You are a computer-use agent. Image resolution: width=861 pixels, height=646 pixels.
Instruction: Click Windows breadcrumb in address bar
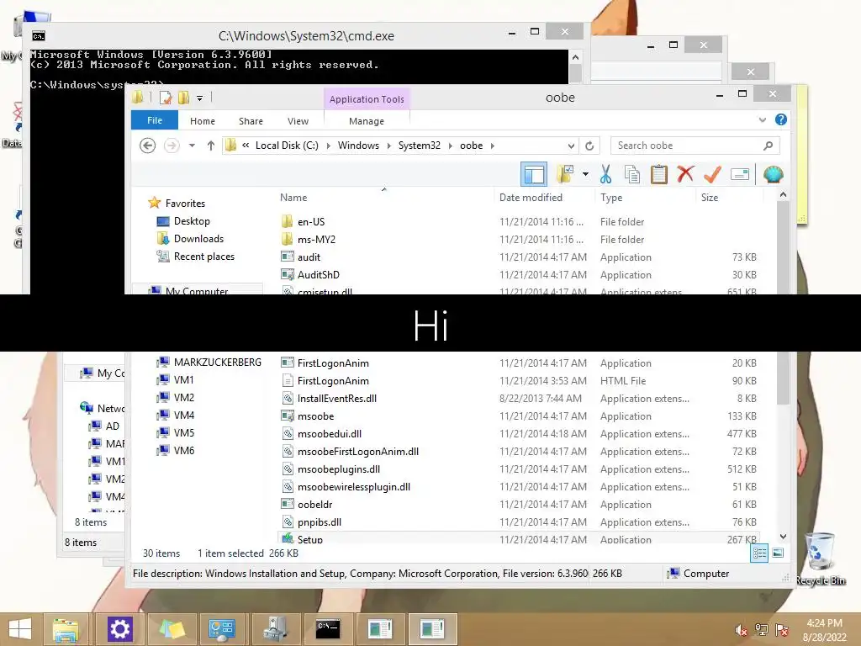(358, 146)
